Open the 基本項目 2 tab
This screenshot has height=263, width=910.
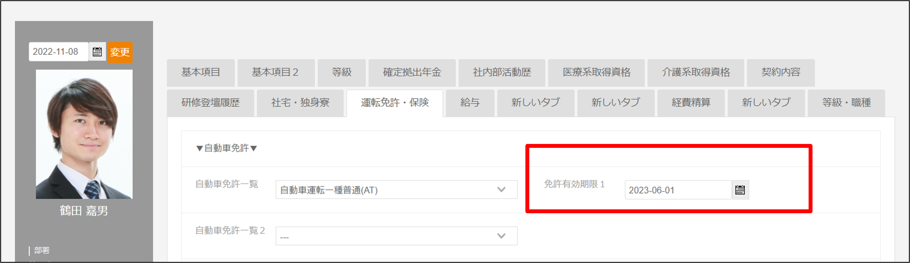coord(276,72)
